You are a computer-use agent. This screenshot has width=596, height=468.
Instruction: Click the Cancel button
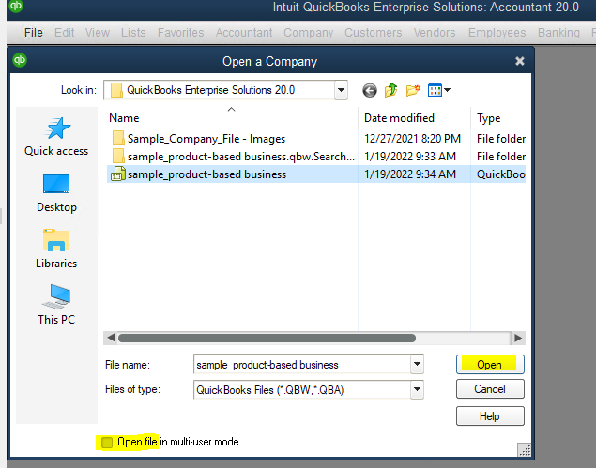[490, 389]
